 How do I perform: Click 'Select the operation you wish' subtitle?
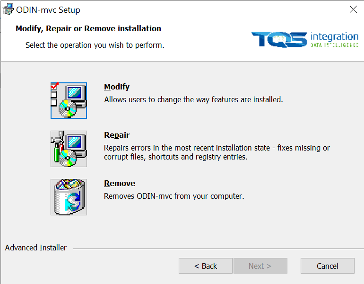tap(95, 45)
